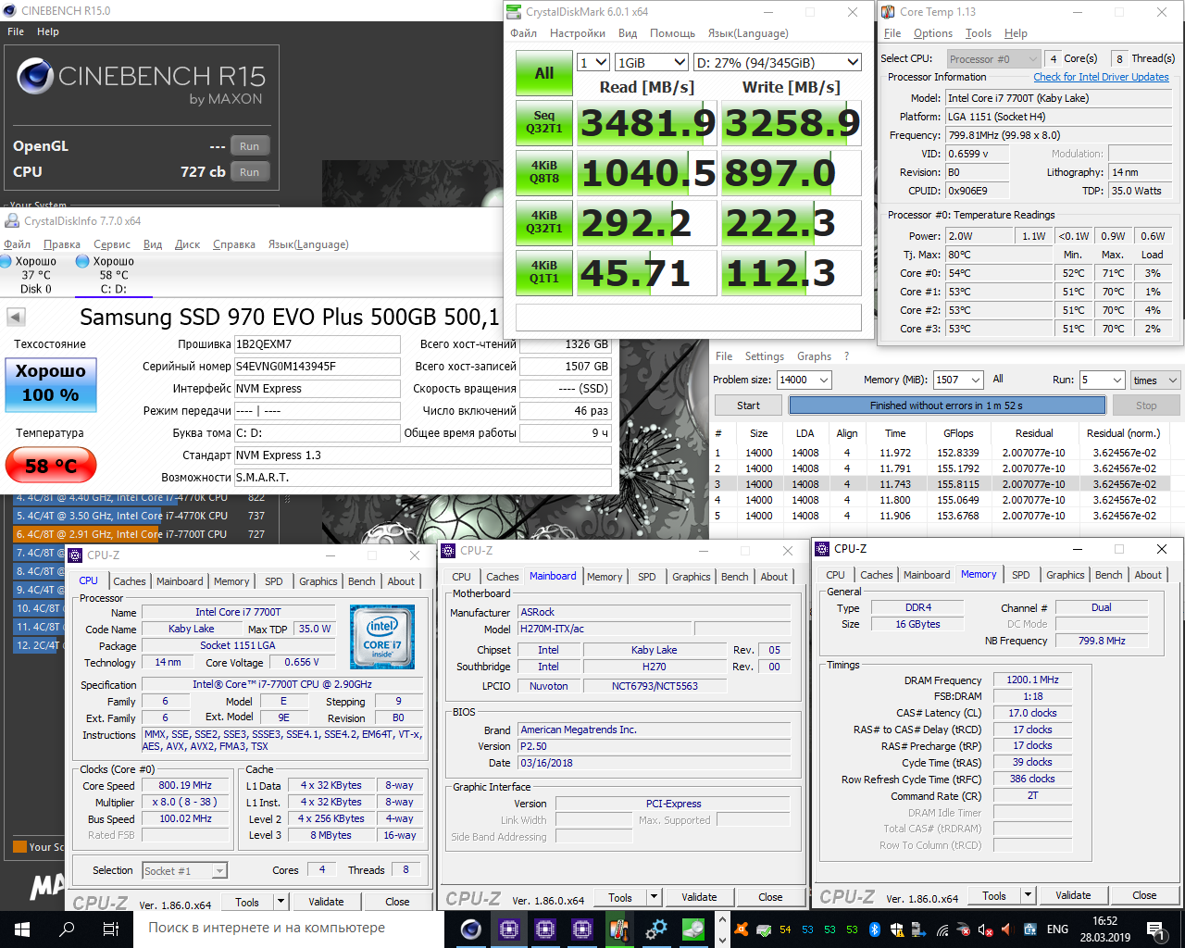Open the Socket #1 selection dropdown in CPU-Z
Viewport: 1185px width, 948px height.
tap(184, 871)
